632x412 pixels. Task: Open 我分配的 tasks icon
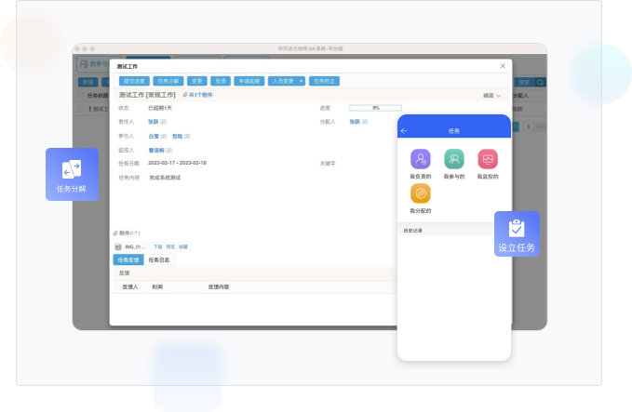click(421, 193)
